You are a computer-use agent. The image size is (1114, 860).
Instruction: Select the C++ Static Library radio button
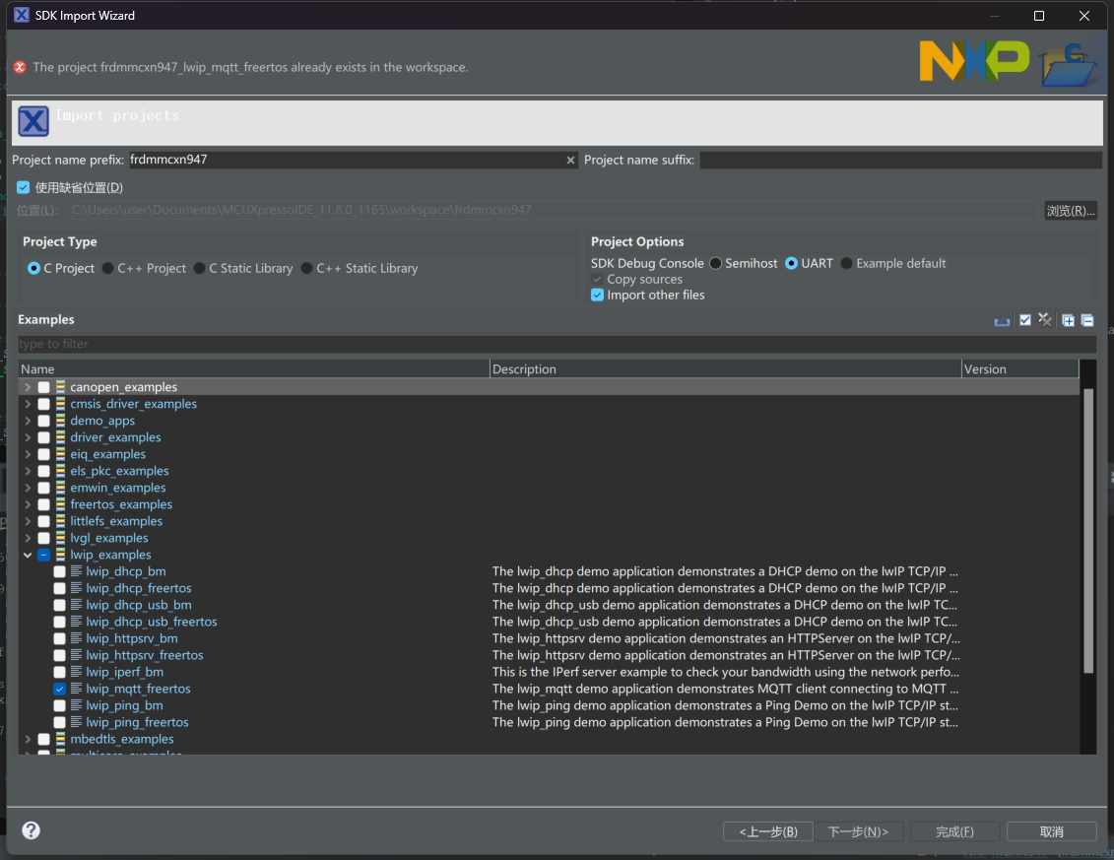tap(306, 268)
